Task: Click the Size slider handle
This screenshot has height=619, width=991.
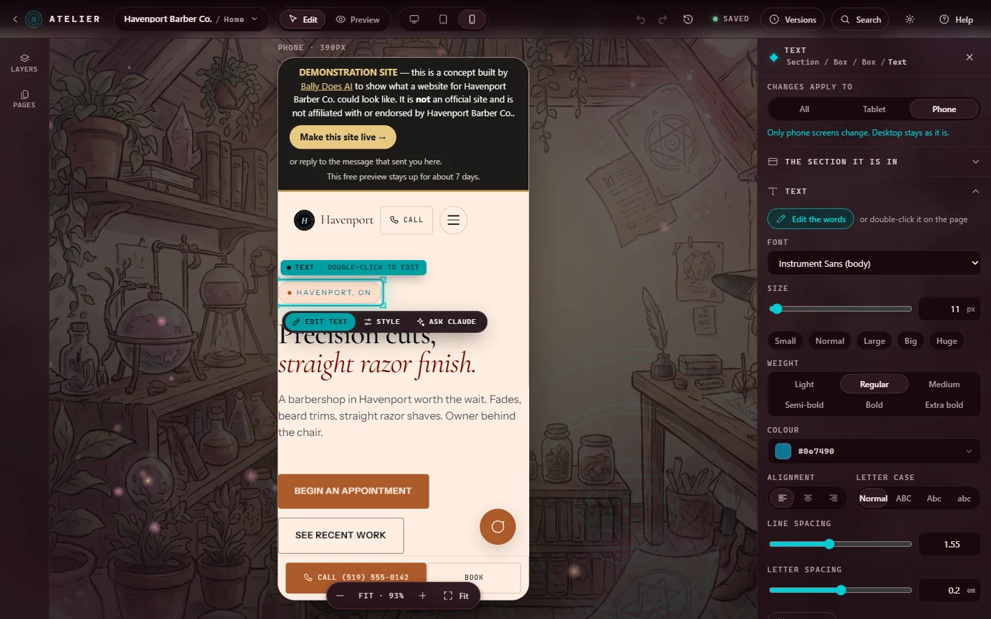Action: pos(776,309)
